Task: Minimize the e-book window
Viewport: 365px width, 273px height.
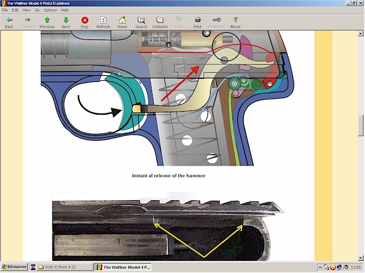Action: tap(349, 3)
